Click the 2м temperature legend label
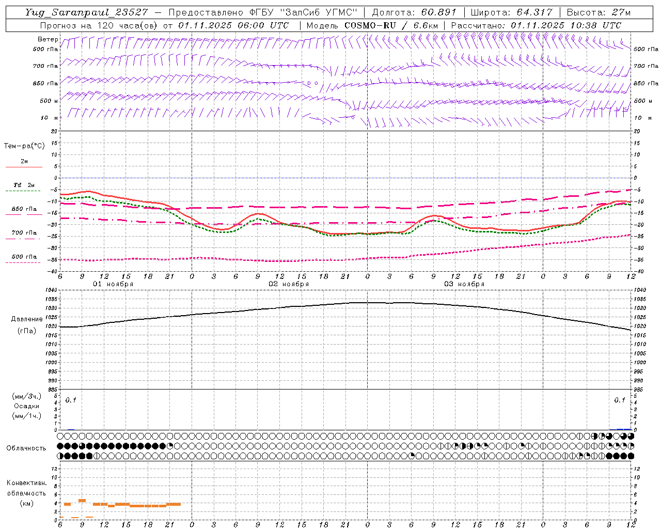661x529 pixels. coord(24,162)
